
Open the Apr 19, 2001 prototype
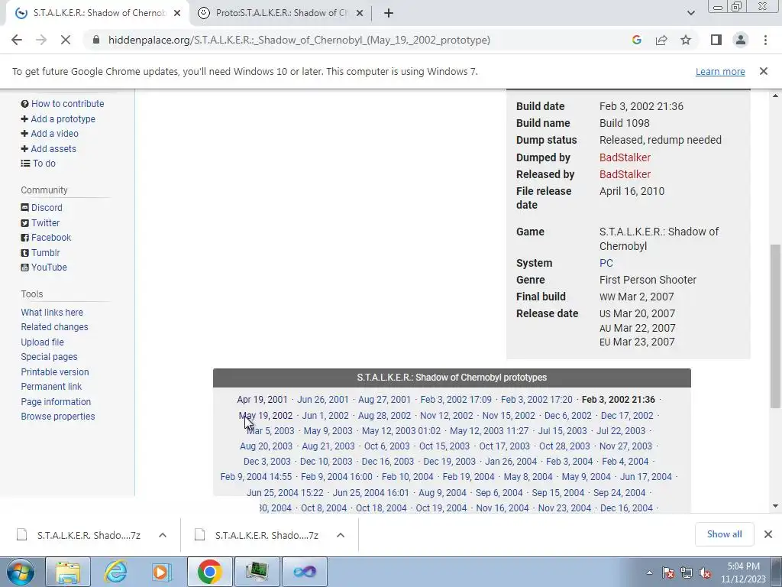(263, 400)
